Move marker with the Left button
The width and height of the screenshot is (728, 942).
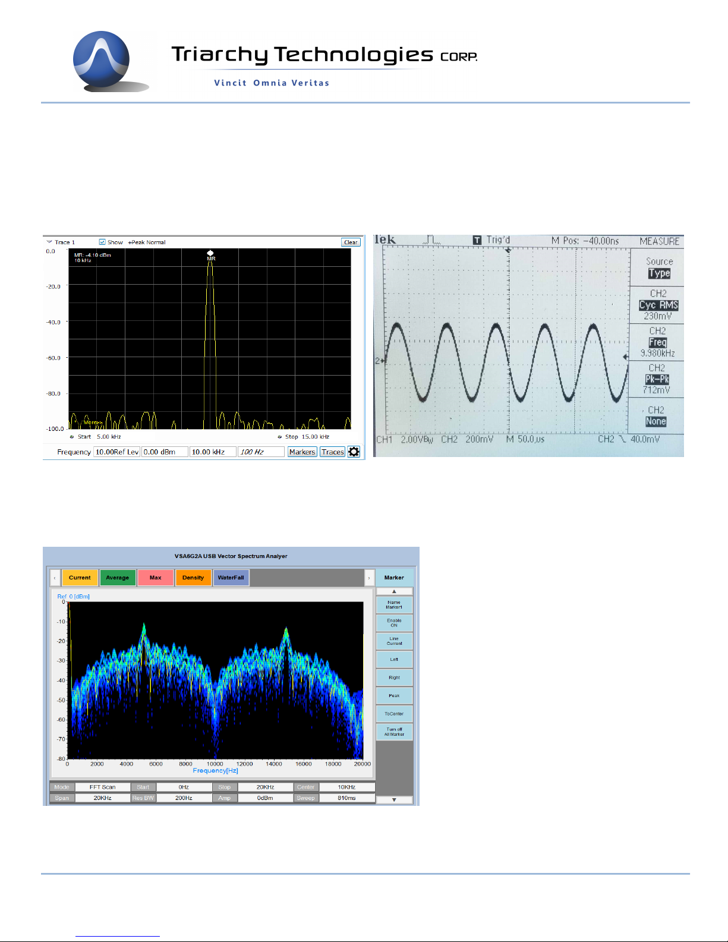[x=394, y=659]
